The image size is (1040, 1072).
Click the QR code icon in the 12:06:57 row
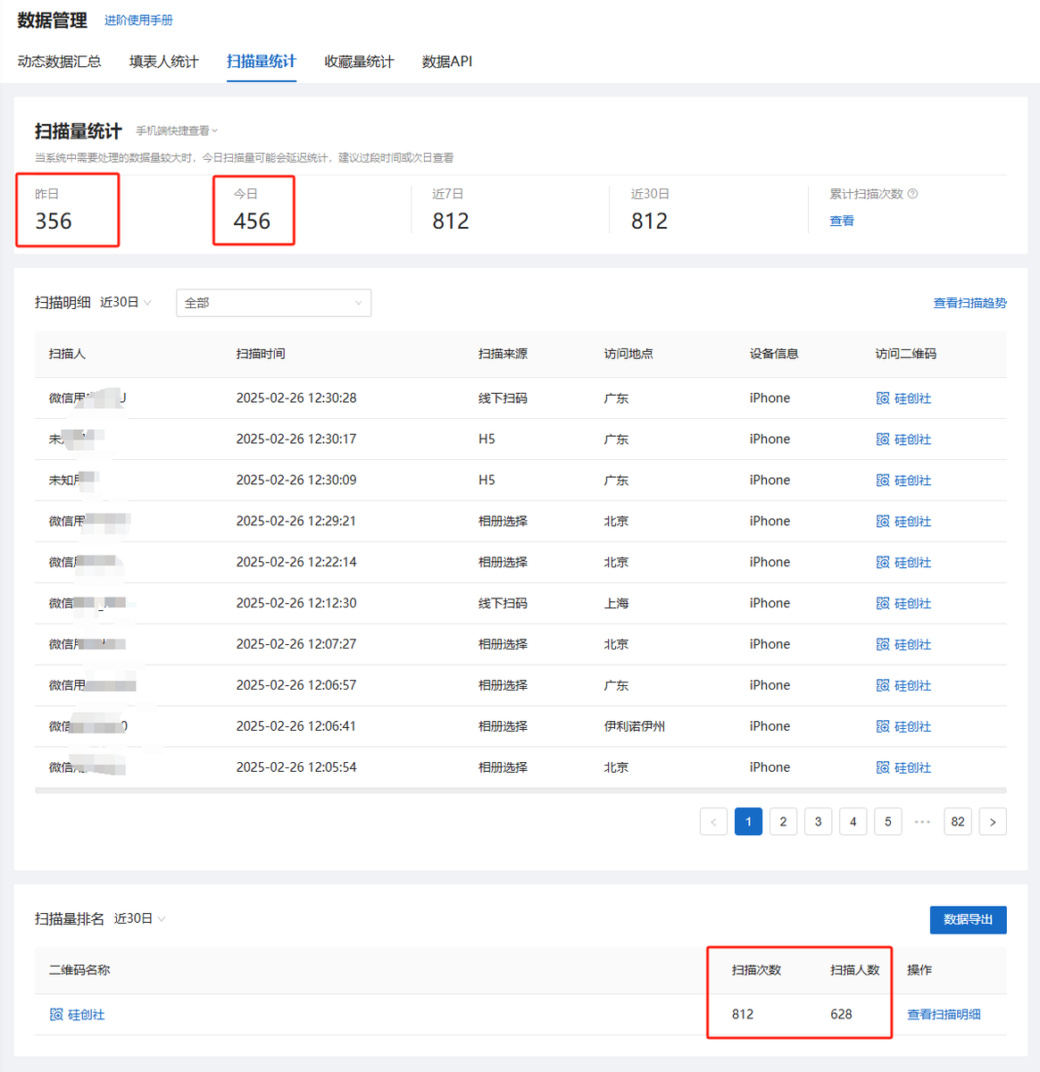tap(883, 686)
